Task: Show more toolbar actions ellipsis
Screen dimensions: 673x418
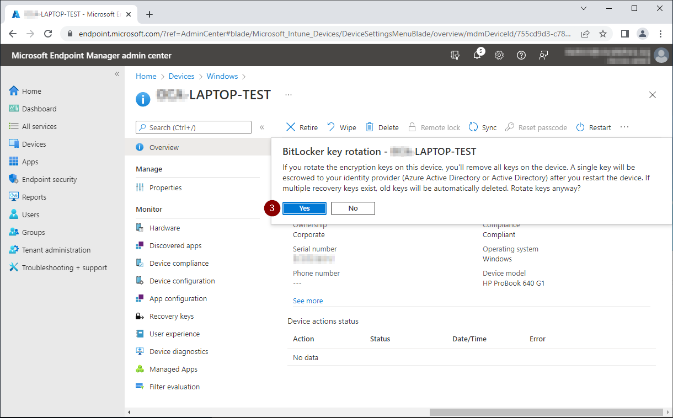Action: pos(624,127)
